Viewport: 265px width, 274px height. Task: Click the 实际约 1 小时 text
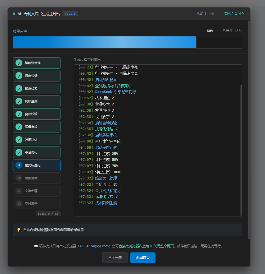tap(234, 14)
